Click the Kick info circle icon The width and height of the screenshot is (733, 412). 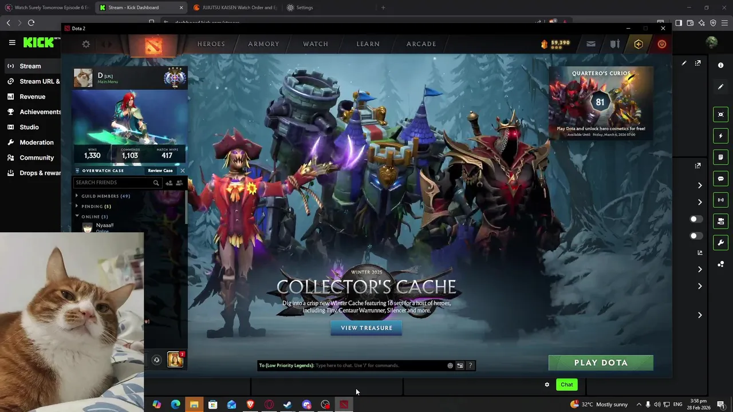click(721, 65)
